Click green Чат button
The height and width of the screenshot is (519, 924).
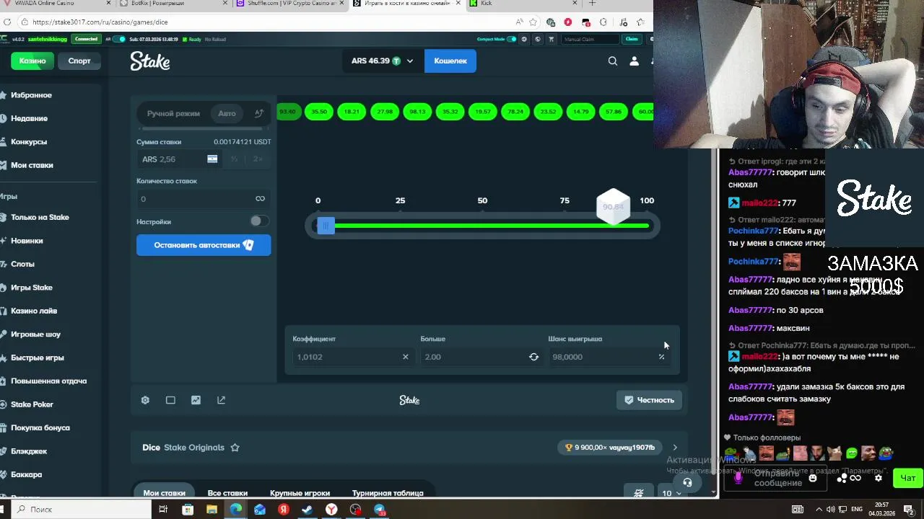coord(908,478)
